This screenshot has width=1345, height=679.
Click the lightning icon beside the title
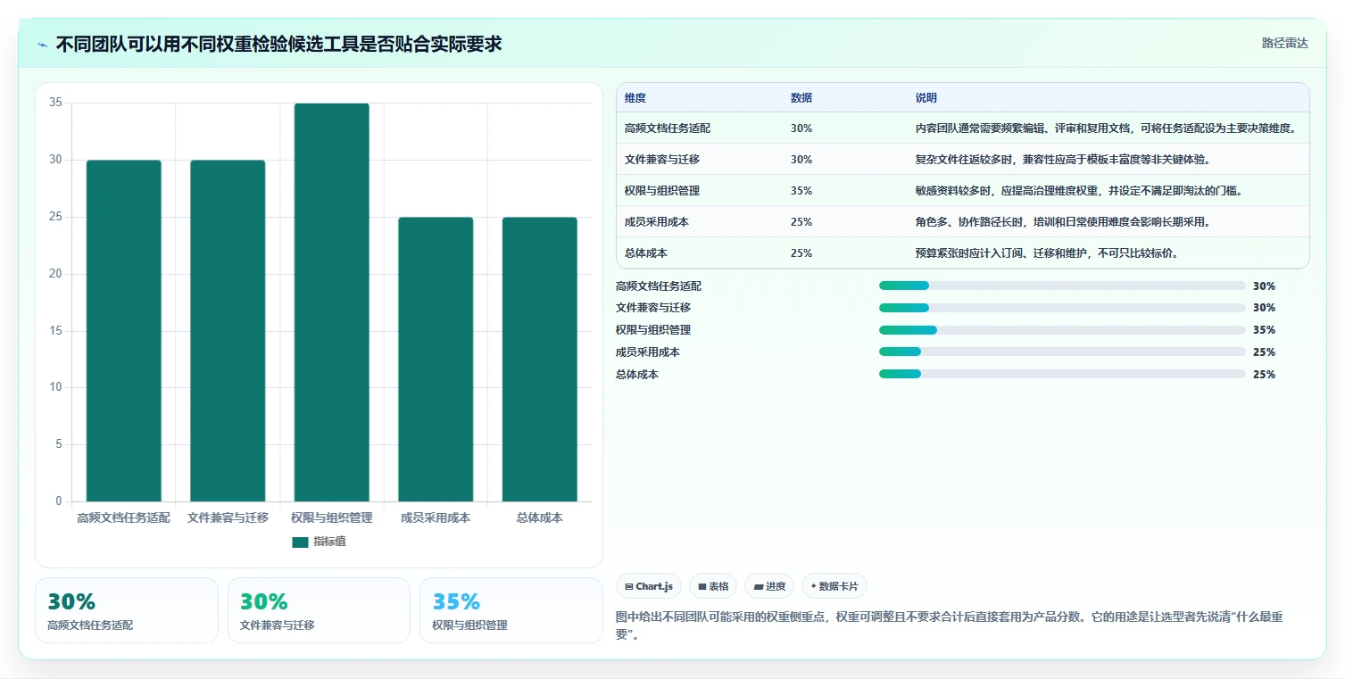point(42,45)
